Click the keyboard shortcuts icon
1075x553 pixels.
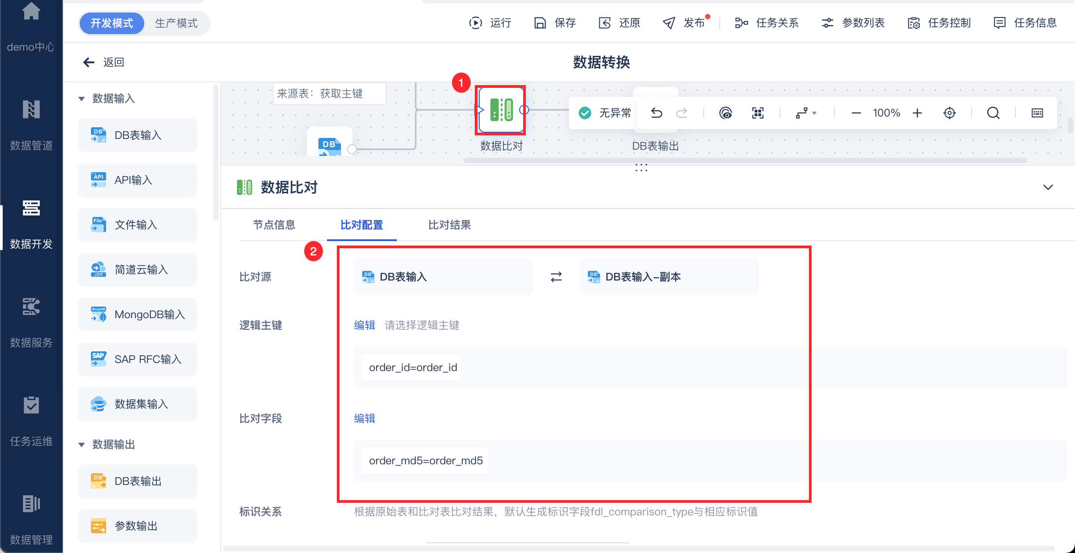click(x=1037, y=113)
